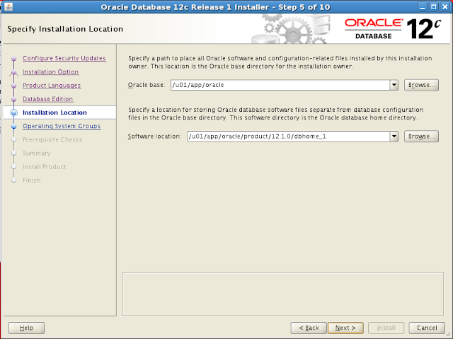The width and height of the screenshot is (453, 339).
Task: Go to the Installation Option step
Action: [x=50, y=71]
